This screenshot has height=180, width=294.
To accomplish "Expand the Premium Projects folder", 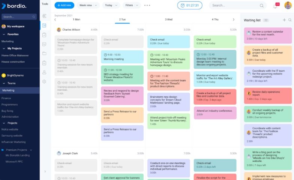I will click(31, 150).
